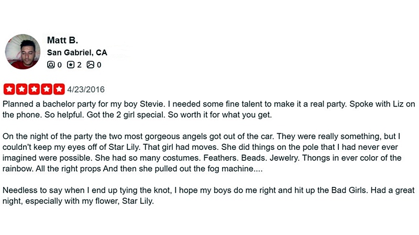Screen dimensions: 419x235
Task: Click the photos count icon
Action: click(90, 65)
